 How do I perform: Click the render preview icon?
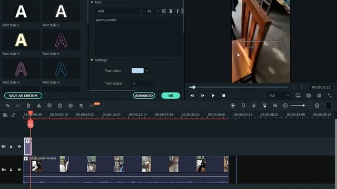[x=233, y=106]
